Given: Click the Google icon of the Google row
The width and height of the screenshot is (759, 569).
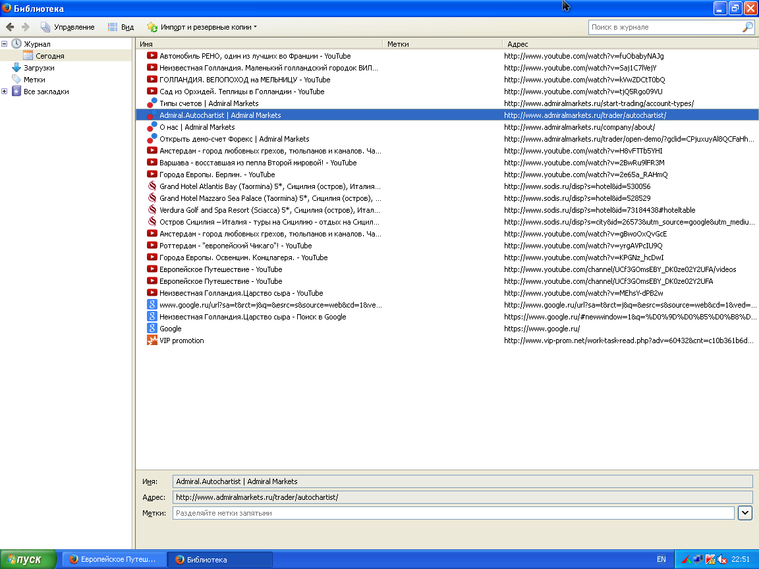Looking at the screenshot, I should point(152,329).
